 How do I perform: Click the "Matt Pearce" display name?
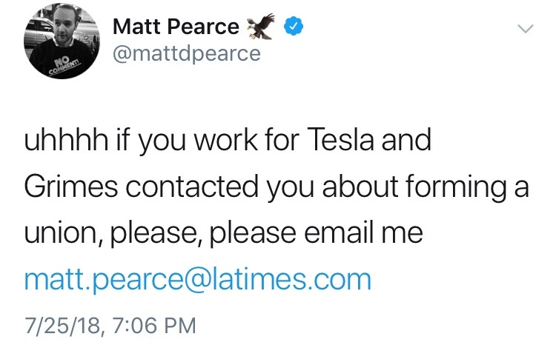176,27
